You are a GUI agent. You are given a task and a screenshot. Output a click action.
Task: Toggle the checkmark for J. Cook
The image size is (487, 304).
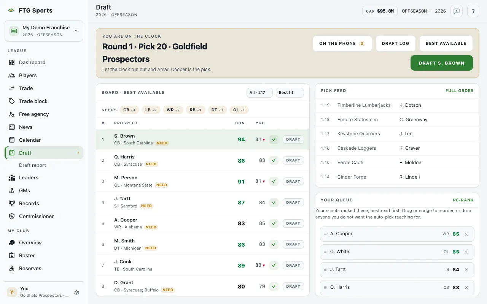click(x=274, y=265)
